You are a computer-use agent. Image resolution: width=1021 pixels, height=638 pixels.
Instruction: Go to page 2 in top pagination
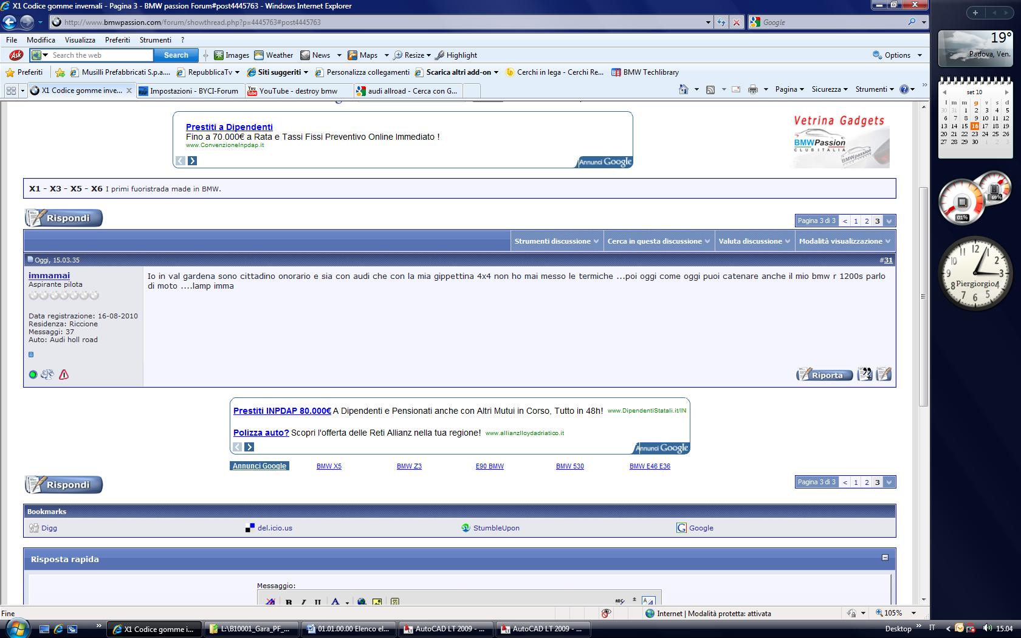pos(867,221)
